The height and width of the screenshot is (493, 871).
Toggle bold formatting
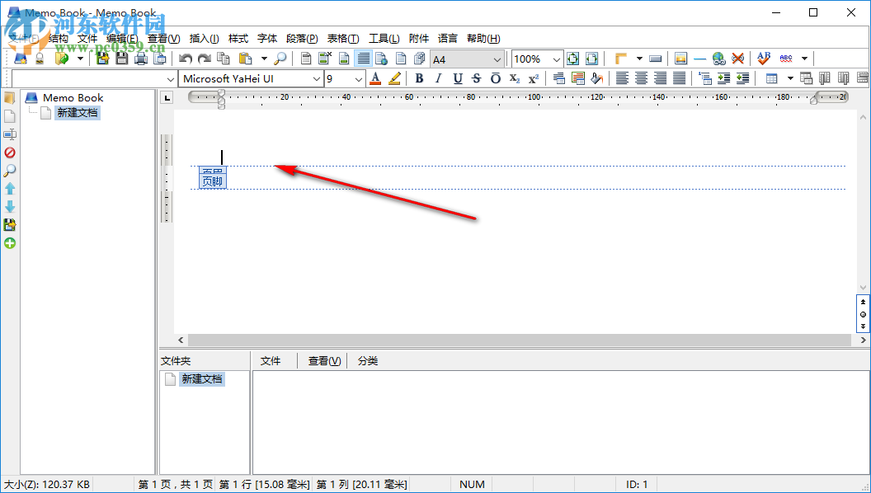point(419,78)
